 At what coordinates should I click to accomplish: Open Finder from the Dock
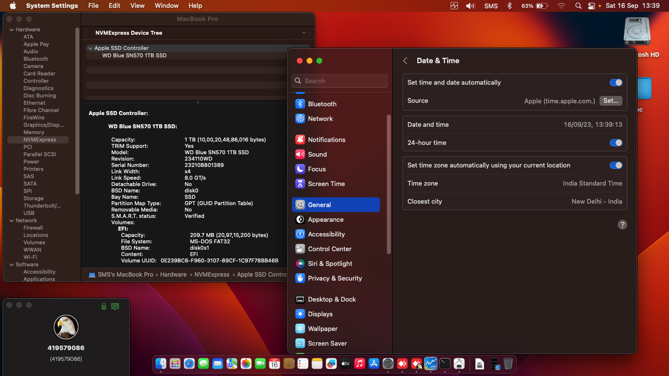pos(161,363)
